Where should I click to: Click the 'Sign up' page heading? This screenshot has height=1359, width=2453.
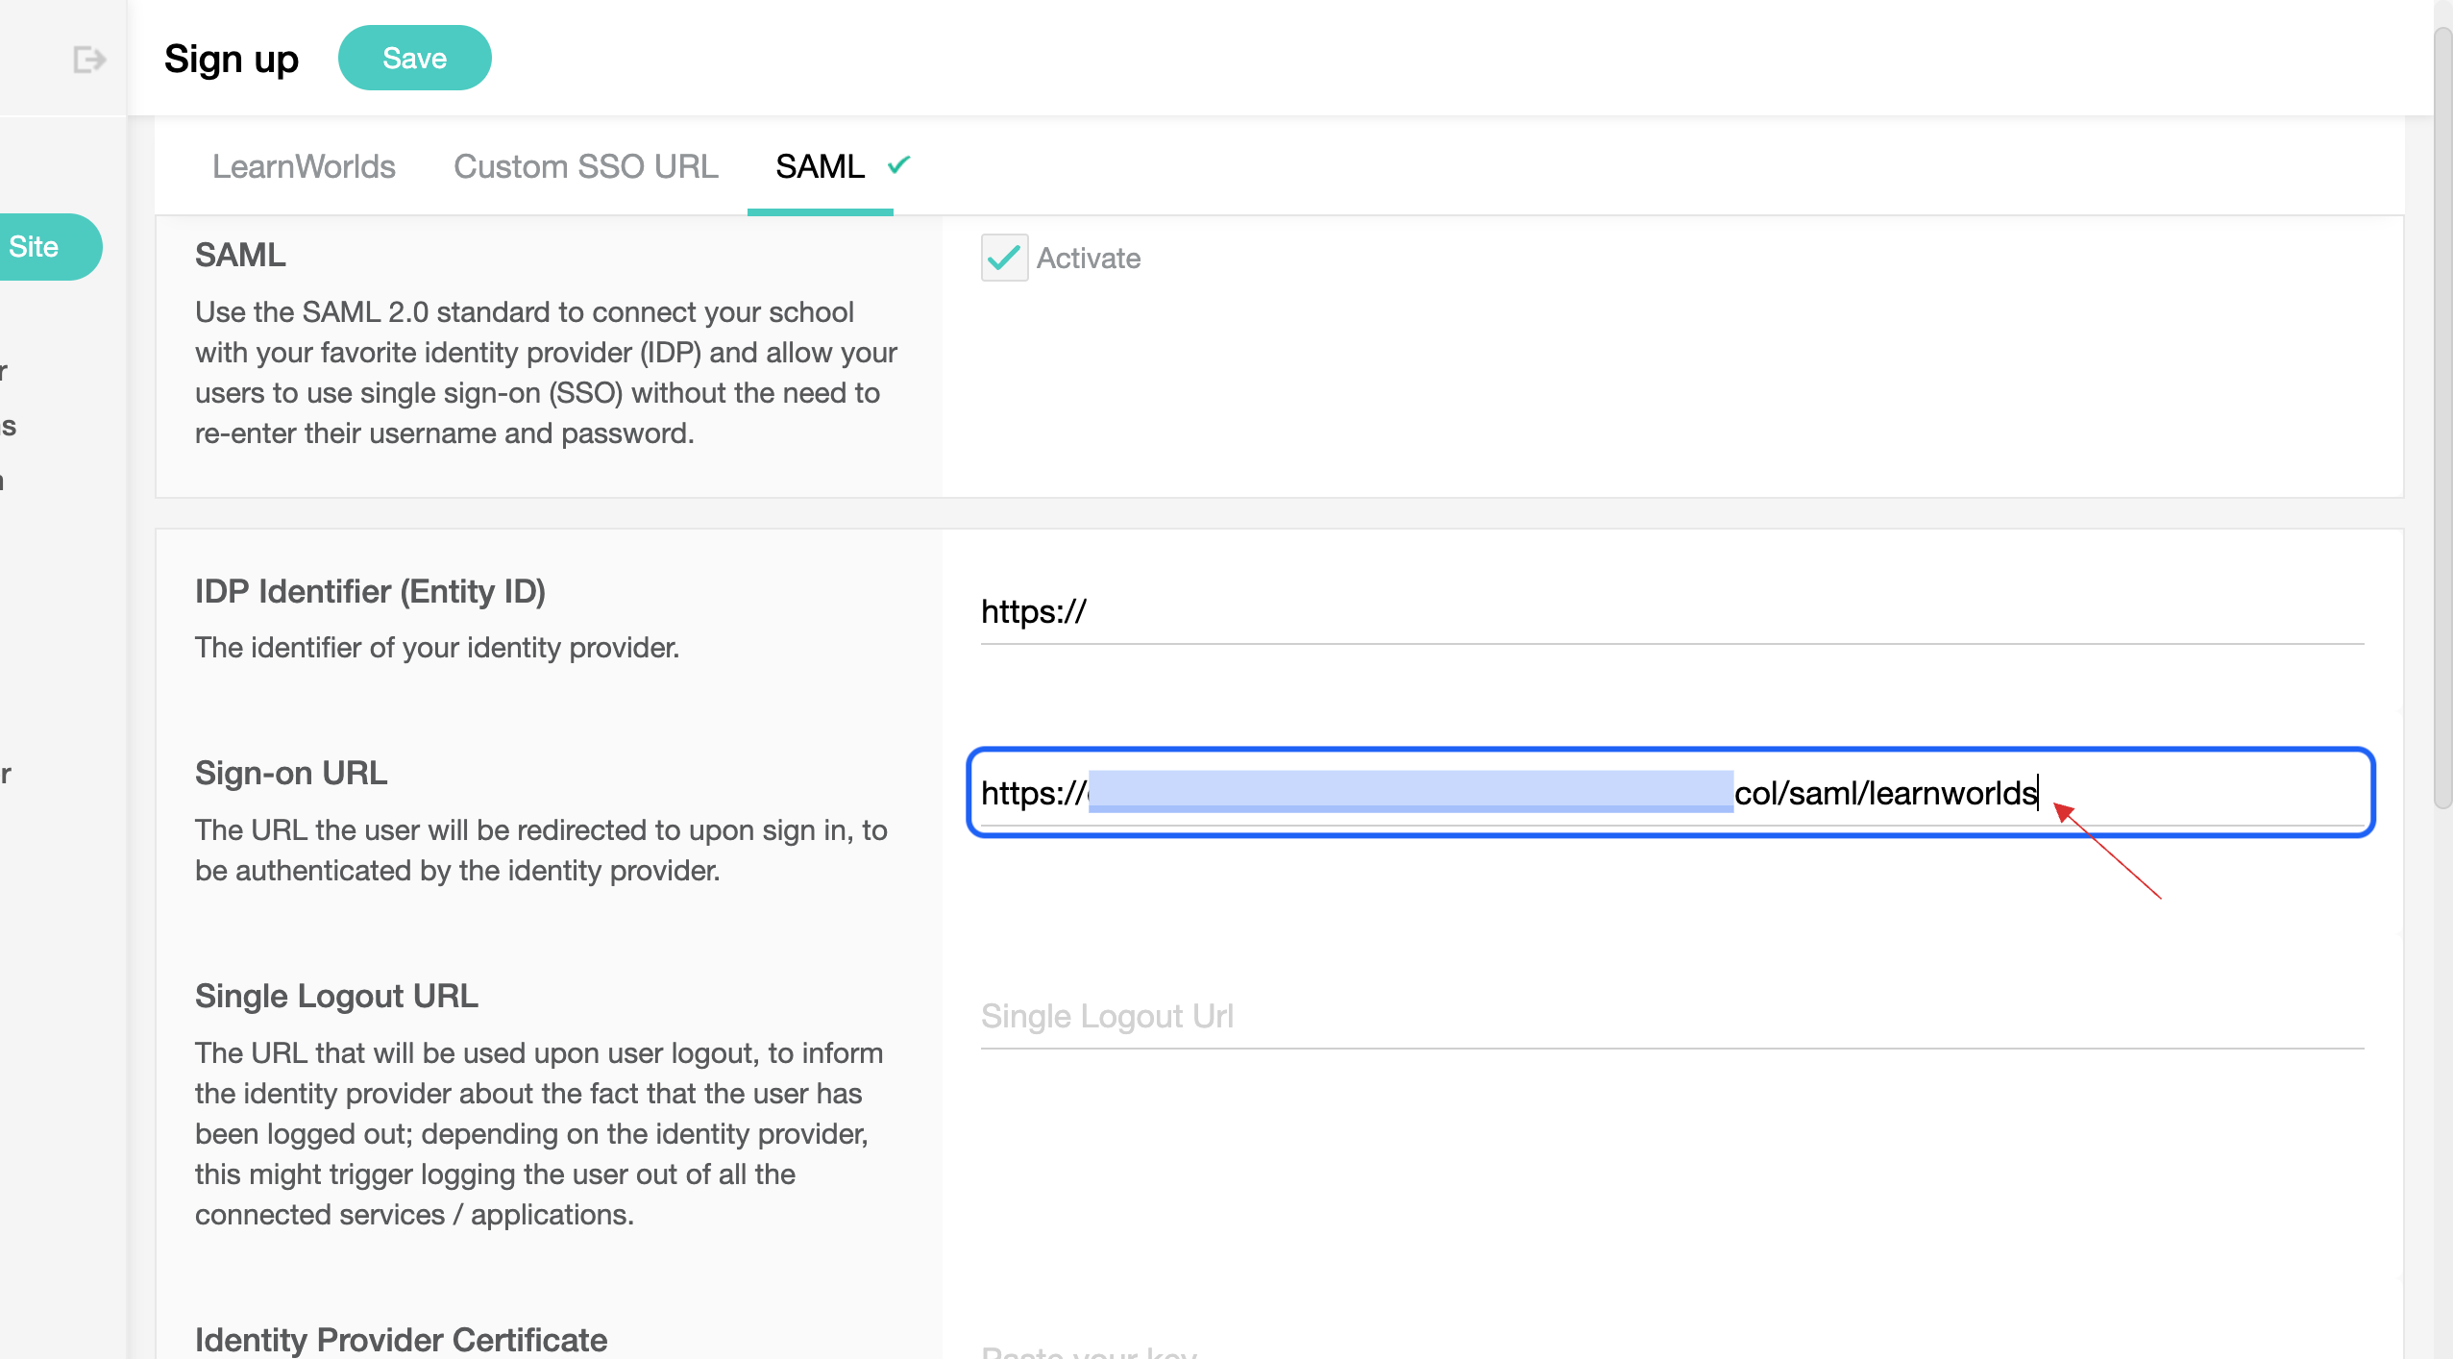(x=232, y=60)
